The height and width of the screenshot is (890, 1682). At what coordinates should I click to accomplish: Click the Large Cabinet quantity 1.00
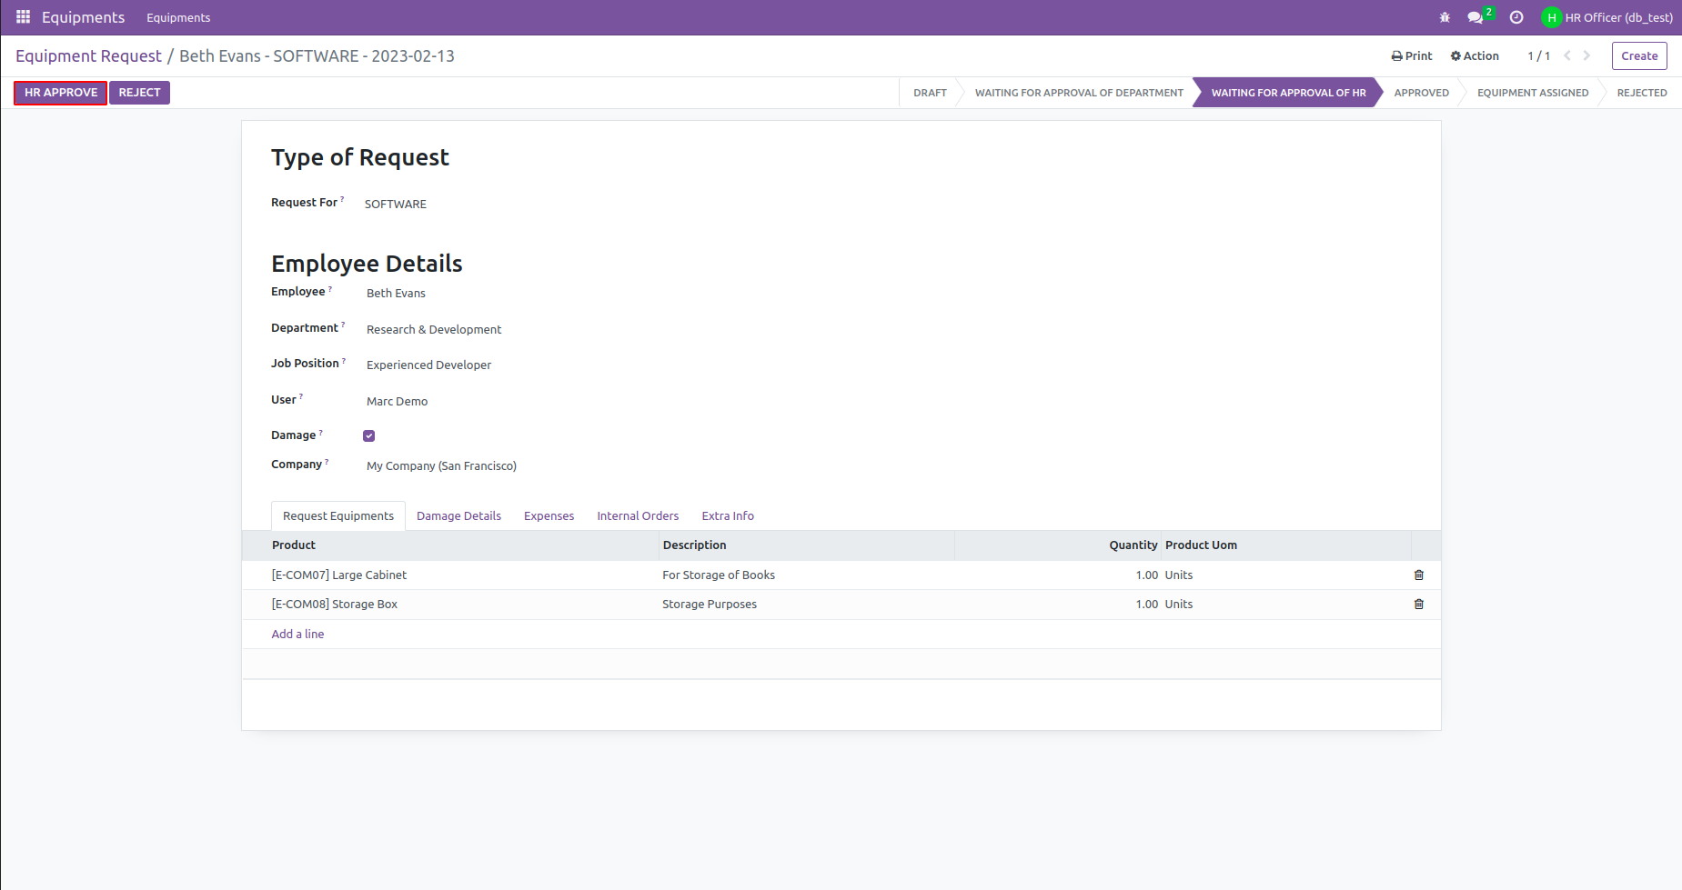[x=1146, y=575]
